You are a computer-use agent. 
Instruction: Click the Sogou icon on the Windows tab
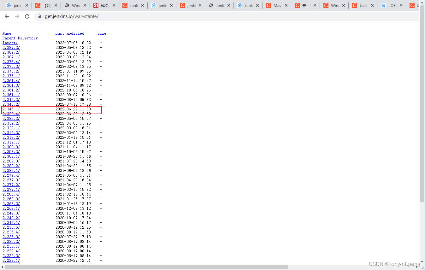(x=67, y=5)
